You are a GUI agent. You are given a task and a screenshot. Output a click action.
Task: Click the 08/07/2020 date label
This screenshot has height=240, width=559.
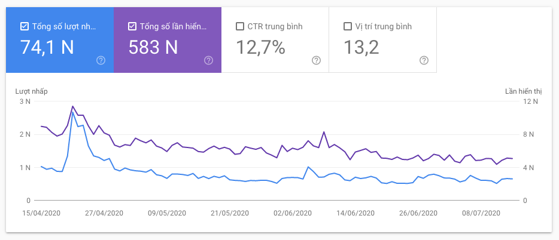[481, 213]
